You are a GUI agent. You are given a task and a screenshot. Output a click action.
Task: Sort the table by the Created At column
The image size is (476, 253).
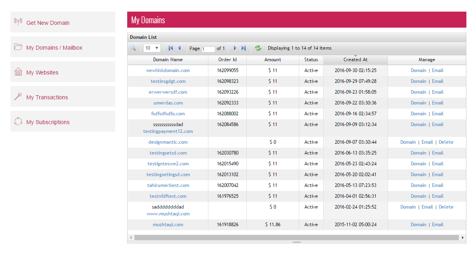coord(355,59)
